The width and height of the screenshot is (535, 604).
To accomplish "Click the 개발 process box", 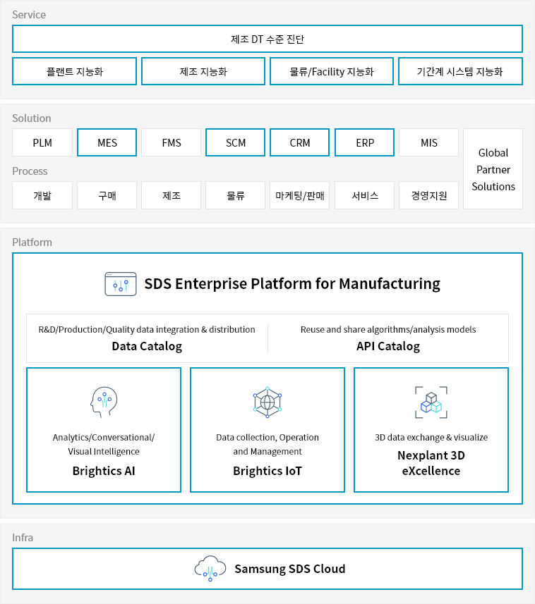I will coord(42,195).
